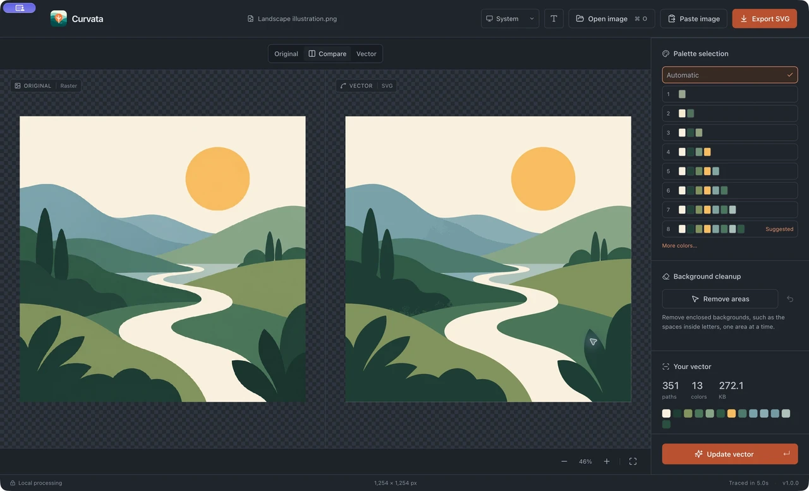
Task: Click the undo arrow beside Remove areas
Action: pyautogui.click(x=790, y=299)
